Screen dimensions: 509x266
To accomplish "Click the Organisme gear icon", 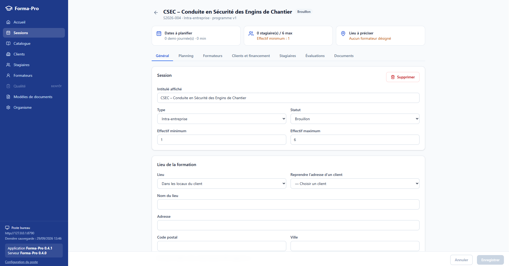I will 8,107.
